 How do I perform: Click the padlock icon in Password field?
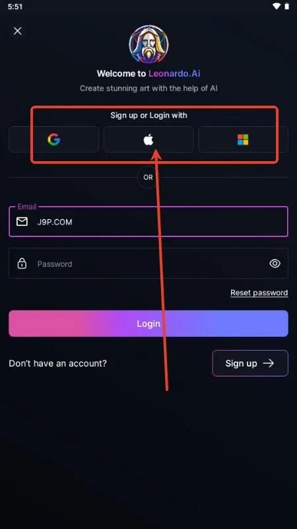pos(22,264)
